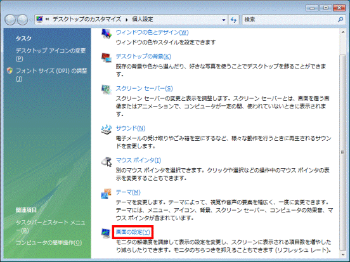Click the Window Color and Design icon
The width and height of the screenshot is (350, 262).
click(107, 34)
